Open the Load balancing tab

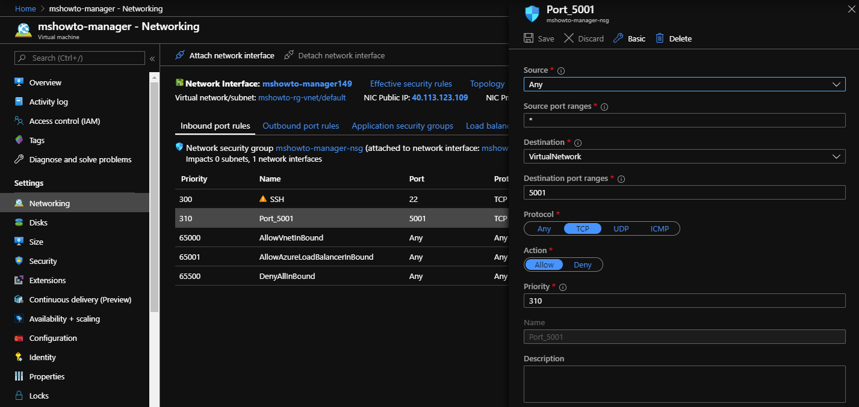488,126
